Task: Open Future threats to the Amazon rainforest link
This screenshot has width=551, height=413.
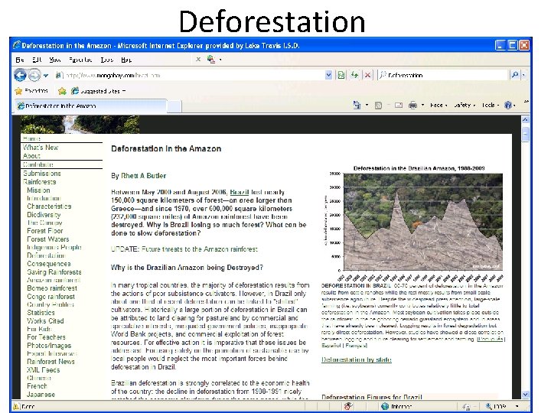Action: pos(199,249)
